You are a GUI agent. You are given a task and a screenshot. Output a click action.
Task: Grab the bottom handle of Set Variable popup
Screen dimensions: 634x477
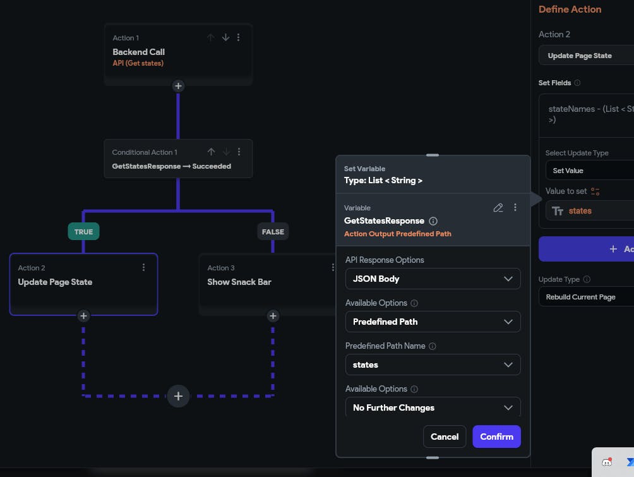[432, 457]
